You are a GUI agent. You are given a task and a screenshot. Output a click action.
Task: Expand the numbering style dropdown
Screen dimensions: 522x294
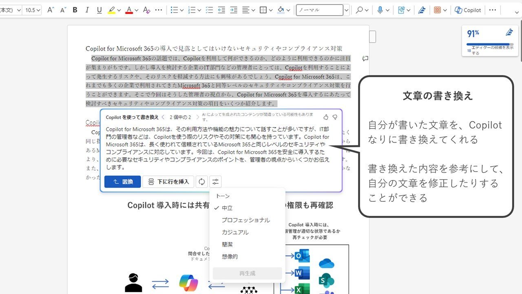click(x=200, y=10)
